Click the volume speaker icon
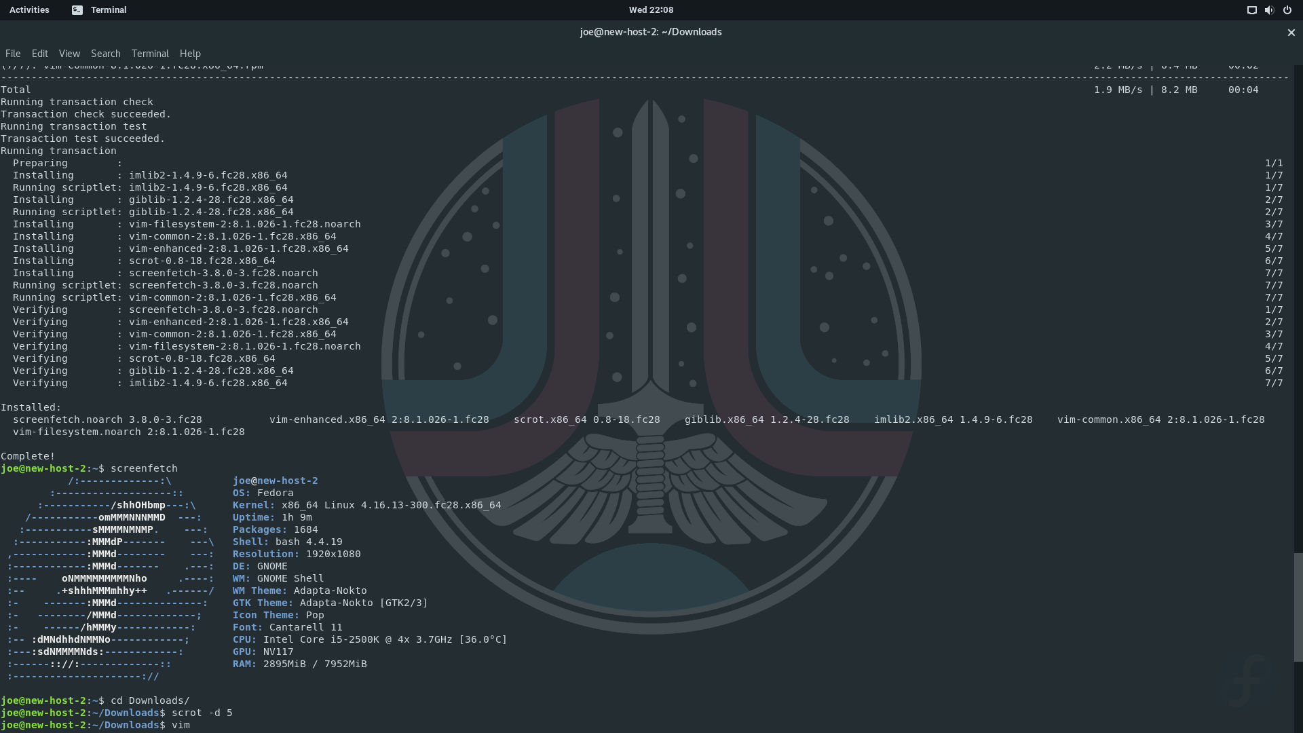This screenshot has height=733, width=1303. pos(1269,10)
